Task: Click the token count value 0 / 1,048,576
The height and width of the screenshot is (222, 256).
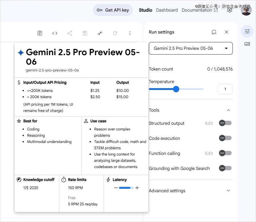Action: click(x=220, y=69)
